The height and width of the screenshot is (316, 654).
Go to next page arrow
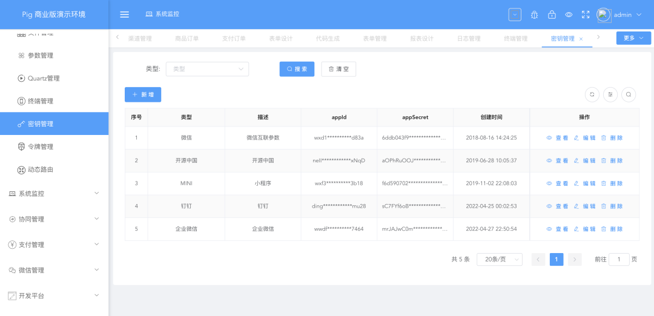575,259
